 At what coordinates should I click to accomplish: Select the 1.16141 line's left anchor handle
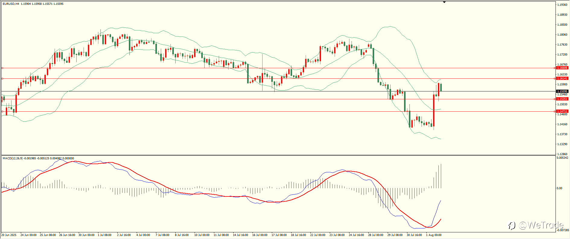point(2,78)
